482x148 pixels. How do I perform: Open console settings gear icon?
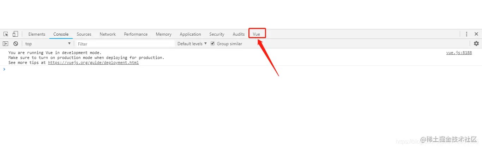(x=476, y=43)
